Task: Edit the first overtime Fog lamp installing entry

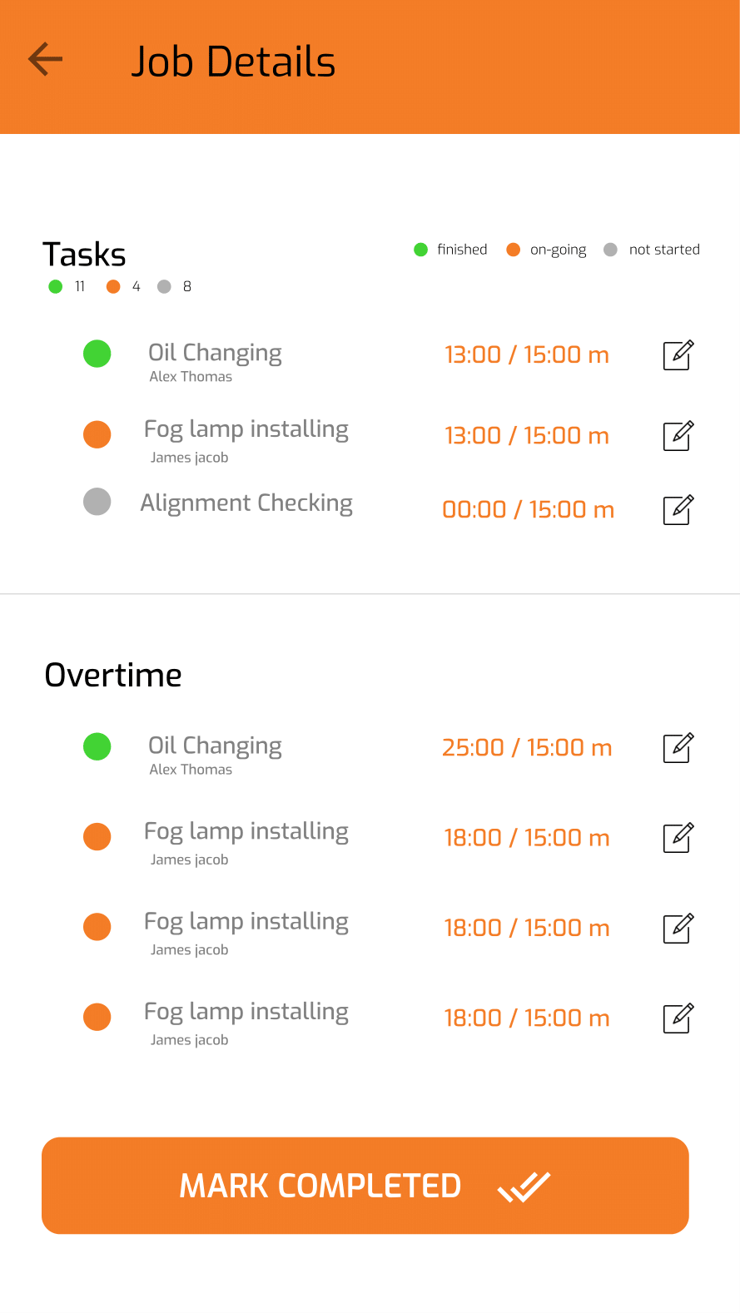Action: pos(678,837)
